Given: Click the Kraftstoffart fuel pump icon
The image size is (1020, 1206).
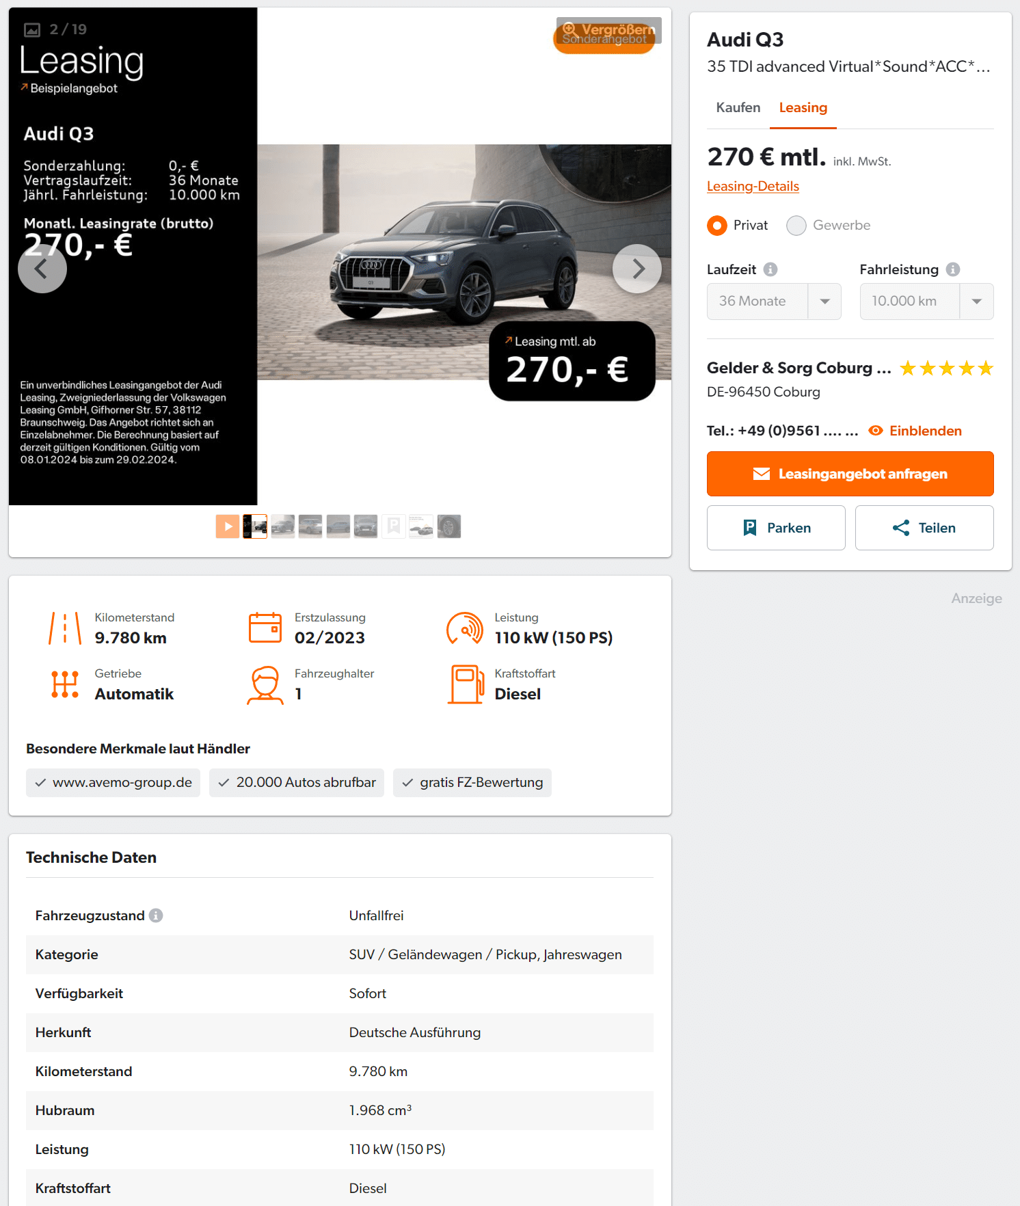Looking at the screenshot, I should pos(466,684).
